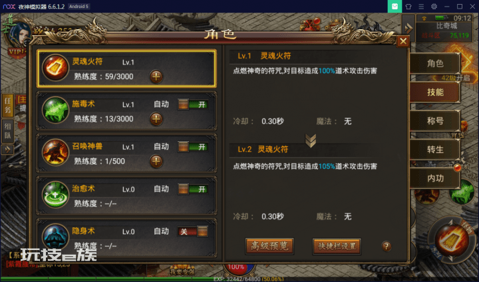Switch to the 转生 tab
The image size is (479, 282).
(x=435, y=150)
